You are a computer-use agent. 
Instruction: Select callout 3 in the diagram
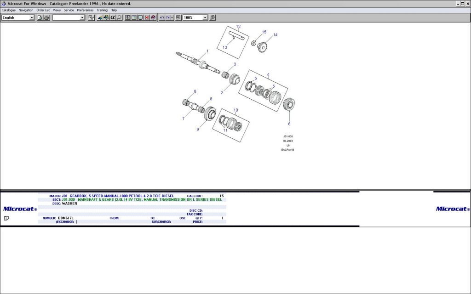coord(235,64)
